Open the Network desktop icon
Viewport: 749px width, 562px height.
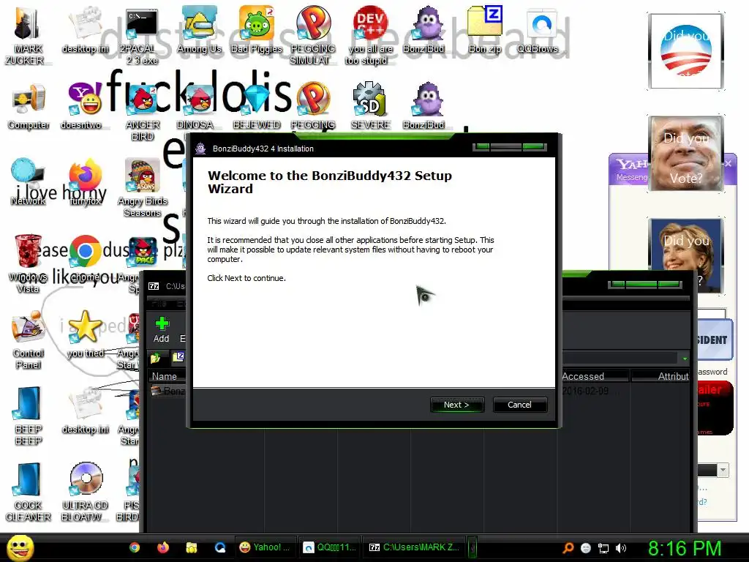(29, 181)
